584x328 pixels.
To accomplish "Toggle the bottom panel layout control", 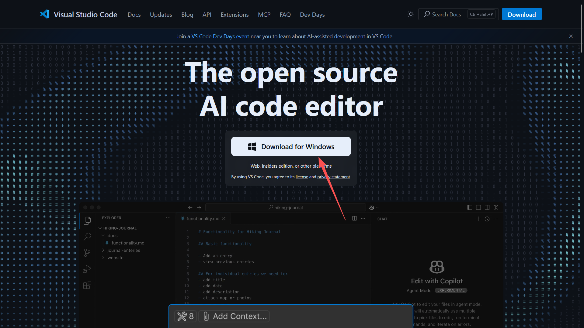I will tap(478, 207).
